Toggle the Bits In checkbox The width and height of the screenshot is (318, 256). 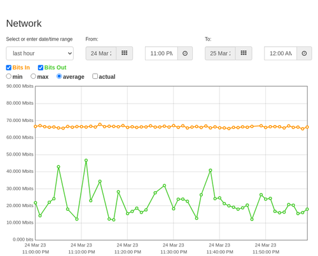click(9, 67)
